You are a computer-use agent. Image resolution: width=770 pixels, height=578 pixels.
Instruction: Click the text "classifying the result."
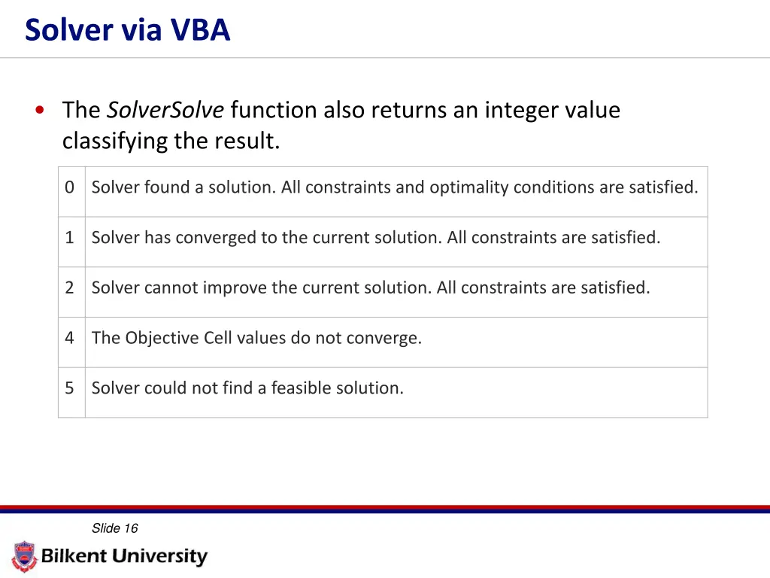[171, 141]
